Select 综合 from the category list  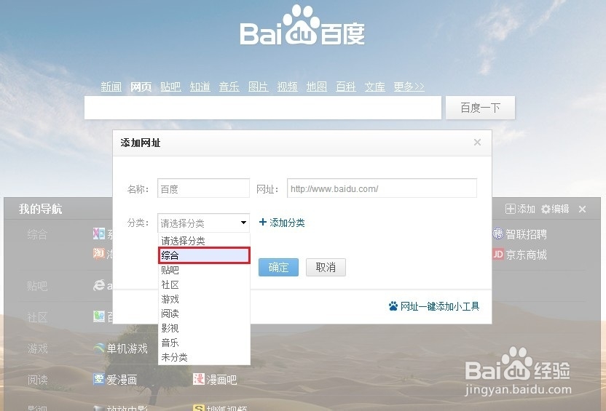pyautogui.click(x=204, y=255)
